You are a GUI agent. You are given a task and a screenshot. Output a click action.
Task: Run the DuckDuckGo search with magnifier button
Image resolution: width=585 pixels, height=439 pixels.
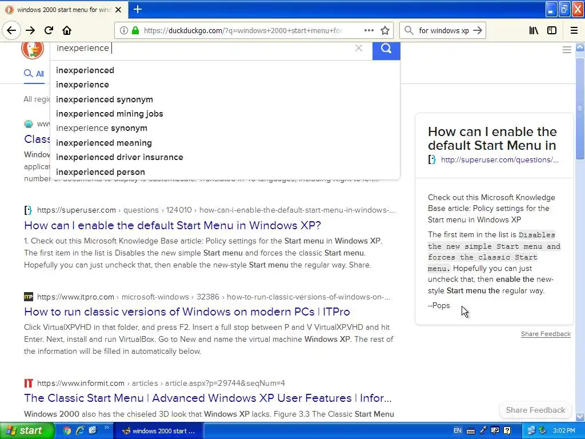tap(386, 50)
